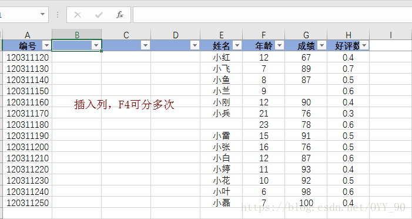
Task: Select column A header
Action: tap(27, 35)
